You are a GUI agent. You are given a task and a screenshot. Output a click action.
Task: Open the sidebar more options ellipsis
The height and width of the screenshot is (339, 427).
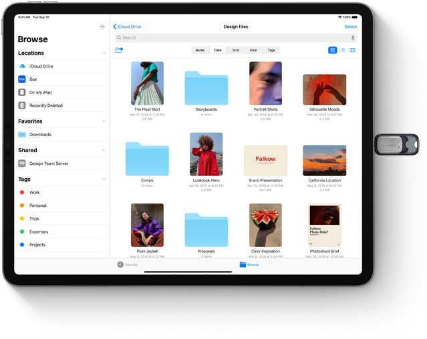102,27
